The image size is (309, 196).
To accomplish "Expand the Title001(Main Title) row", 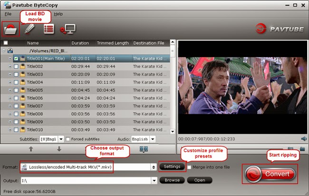I will click(x=10, y=59).
